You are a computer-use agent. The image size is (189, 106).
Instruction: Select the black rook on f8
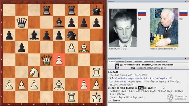coord(71,10)
